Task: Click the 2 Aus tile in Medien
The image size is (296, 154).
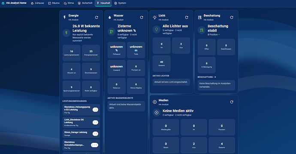Action: point(193,145)
